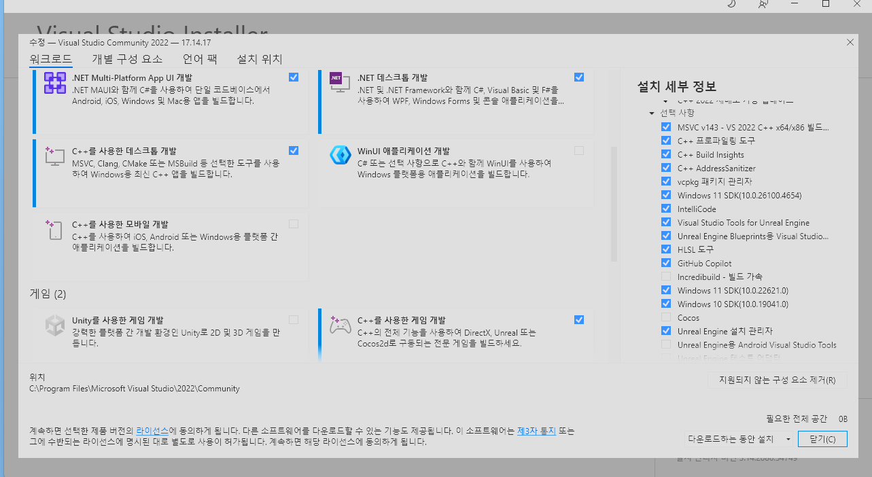
Task: Uncheck the vcpkg 패키지 관리자 option
Action: (665, 181)
